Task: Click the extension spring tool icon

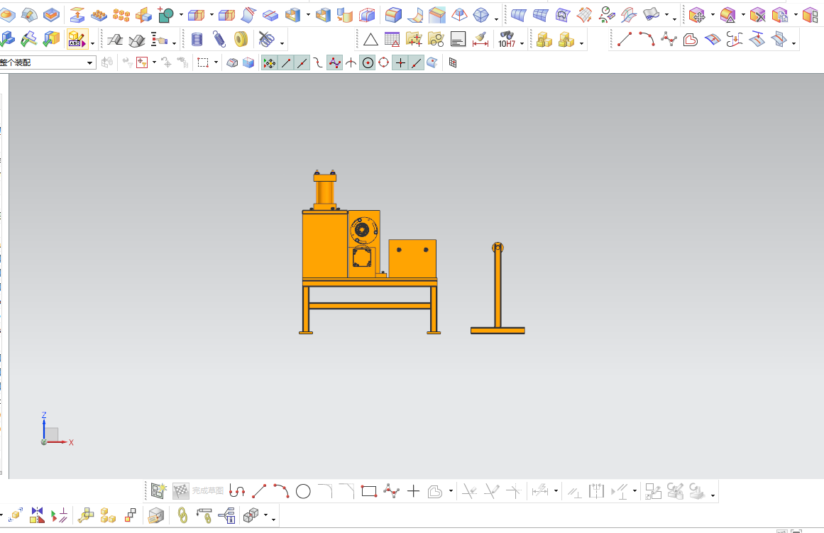Action: 219,40
